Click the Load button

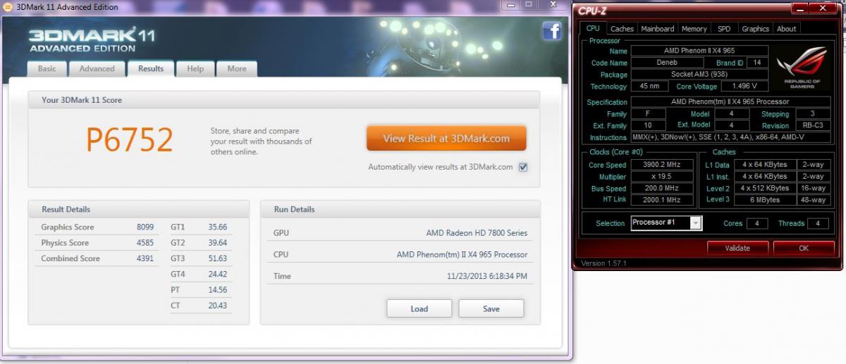click(x=419, y=308)
